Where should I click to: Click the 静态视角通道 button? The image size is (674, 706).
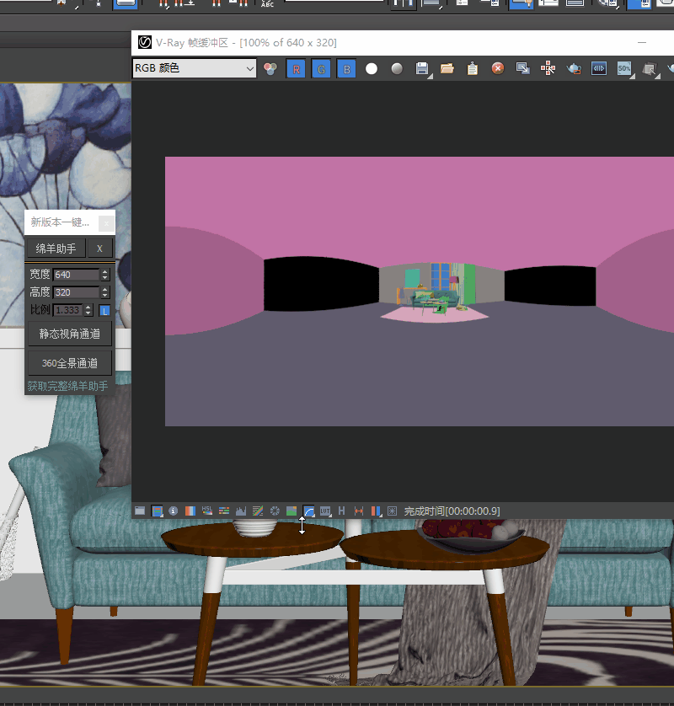point(70,334)
